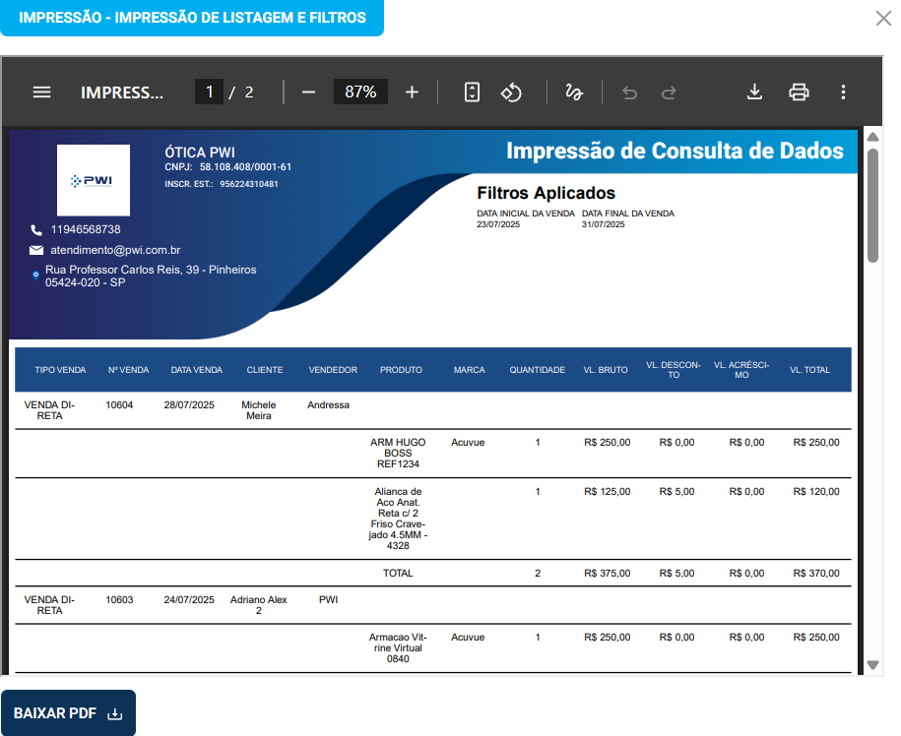The image size is (901, 736).
Task: Edit the 87% zoom level field
Action: pos(360,92)
